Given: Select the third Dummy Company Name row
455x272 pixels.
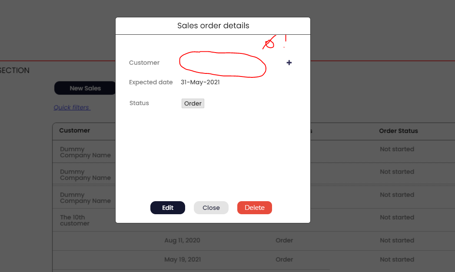Looking at the screenshot, I should [254, 197].
